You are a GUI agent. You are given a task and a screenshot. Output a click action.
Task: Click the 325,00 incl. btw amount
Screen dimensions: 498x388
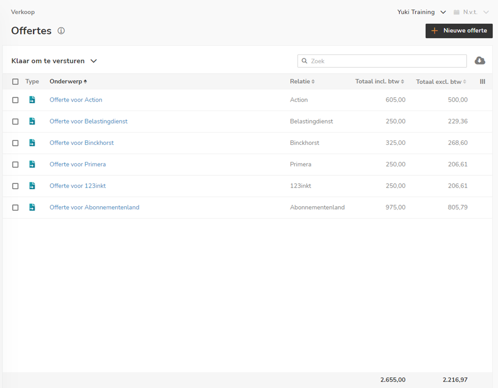395,143
